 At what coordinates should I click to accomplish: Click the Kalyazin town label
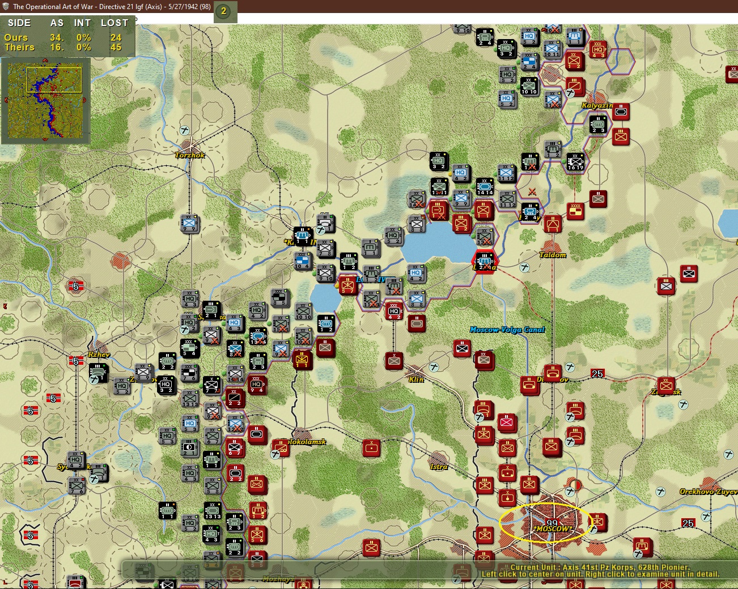pos(597,105)
